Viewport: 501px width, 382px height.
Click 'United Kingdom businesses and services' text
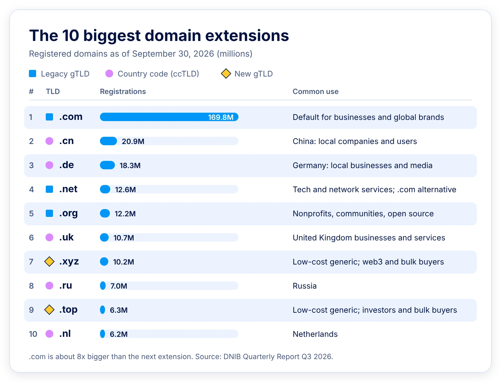pos(369,238)
